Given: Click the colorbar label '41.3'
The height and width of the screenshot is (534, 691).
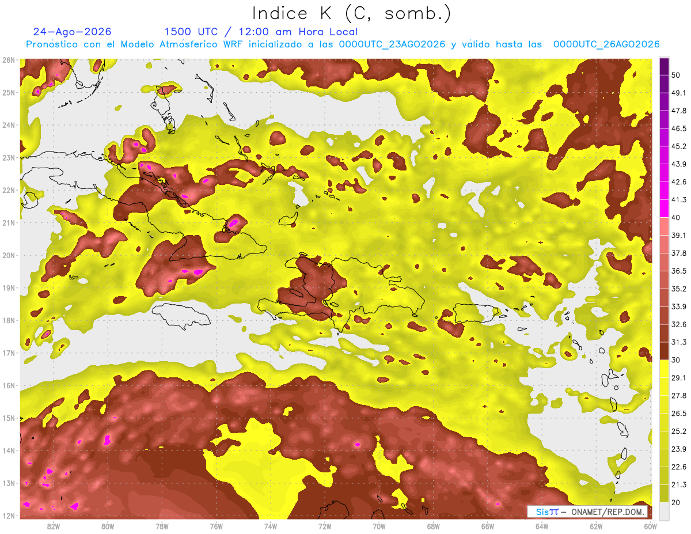Looking at the screenshot, I should (679, 200).
